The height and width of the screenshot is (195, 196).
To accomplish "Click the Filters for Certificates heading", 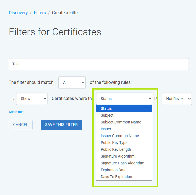I will point(55,32).
